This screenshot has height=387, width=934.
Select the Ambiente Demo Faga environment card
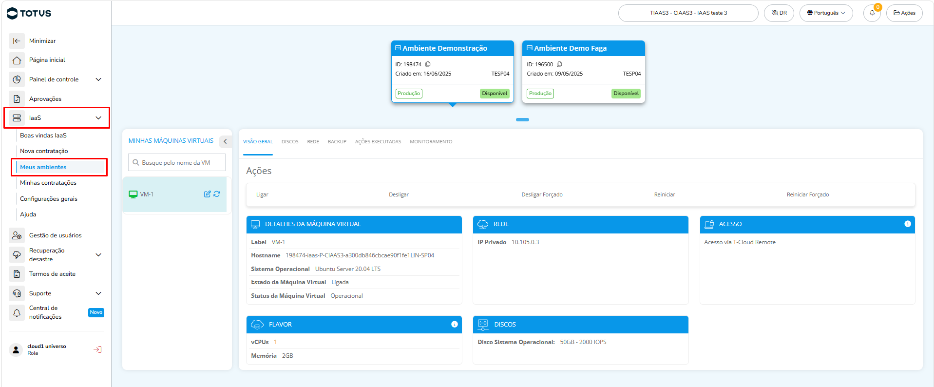point(584,72)
